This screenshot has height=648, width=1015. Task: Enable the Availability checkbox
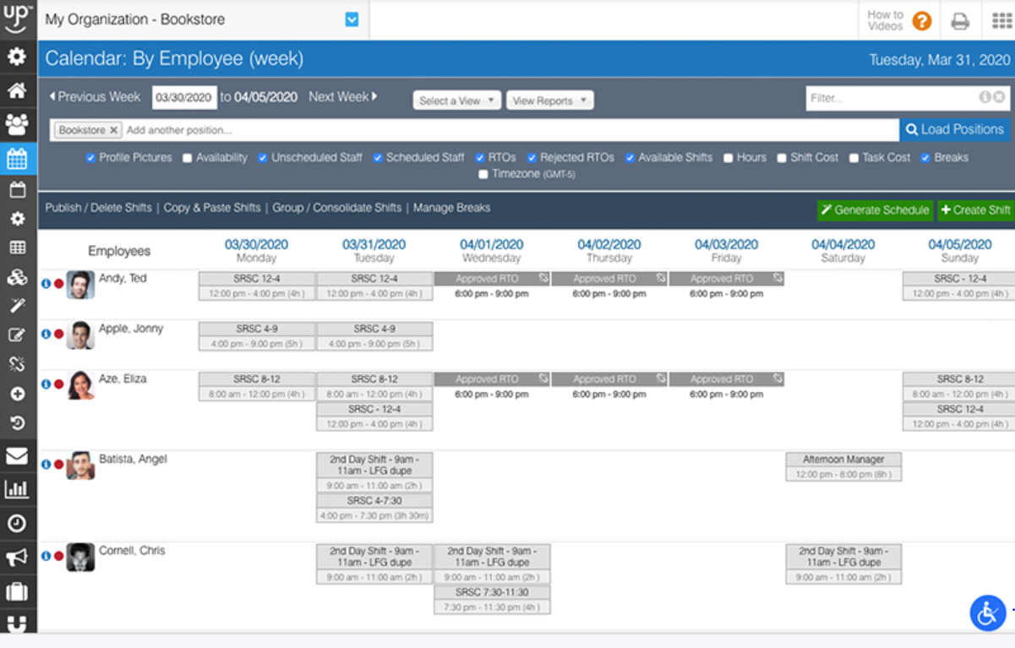(188, 157)
